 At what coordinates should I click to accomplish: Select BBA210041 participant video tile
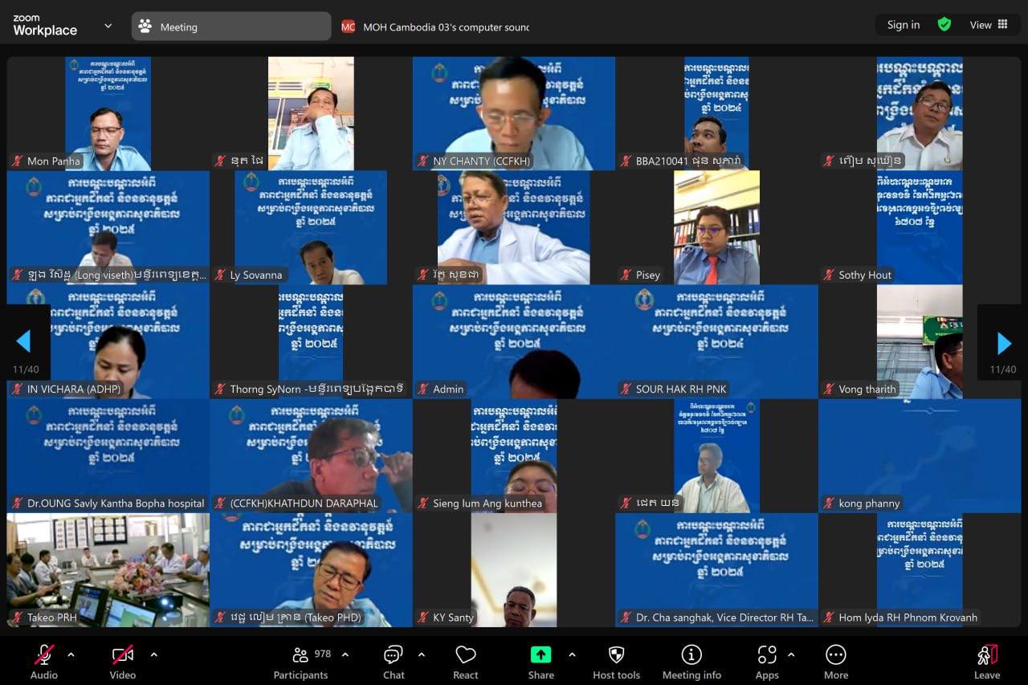716,113
